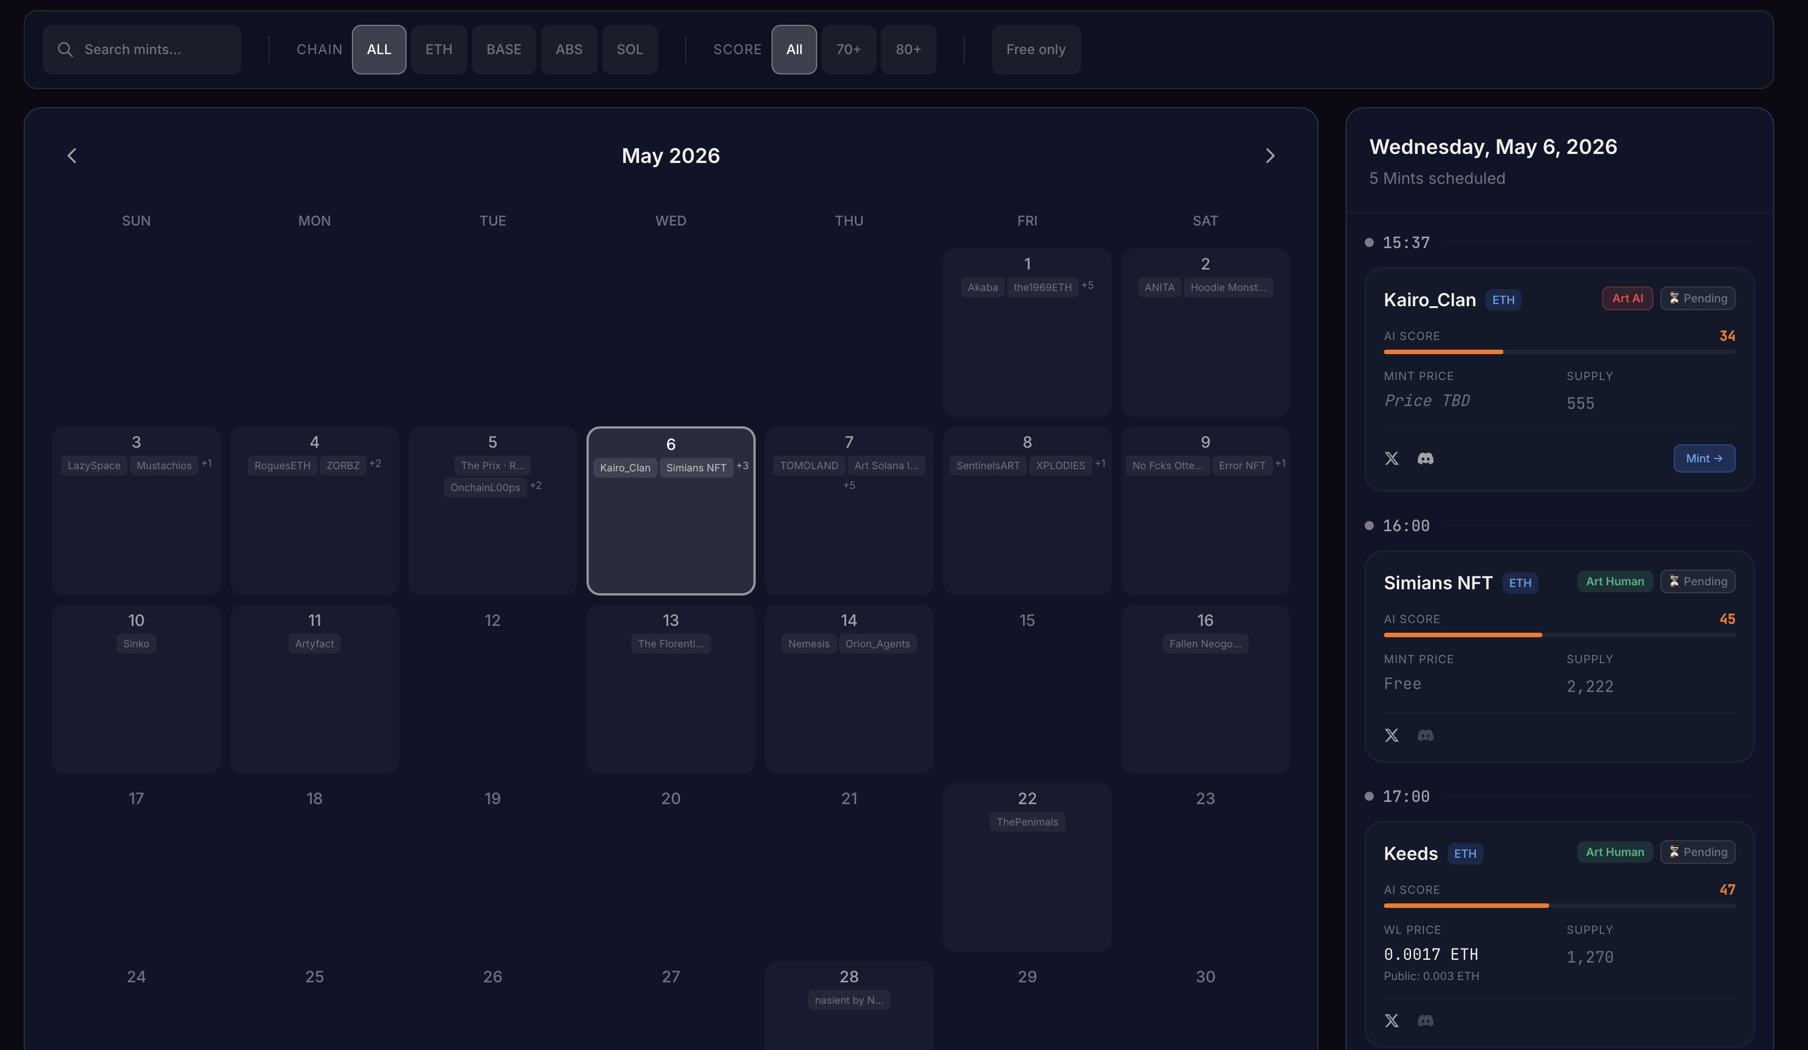1808x1050 pixels.
Task: Expand +2 more mints on May 4
Action: click(x=375, y=464)
